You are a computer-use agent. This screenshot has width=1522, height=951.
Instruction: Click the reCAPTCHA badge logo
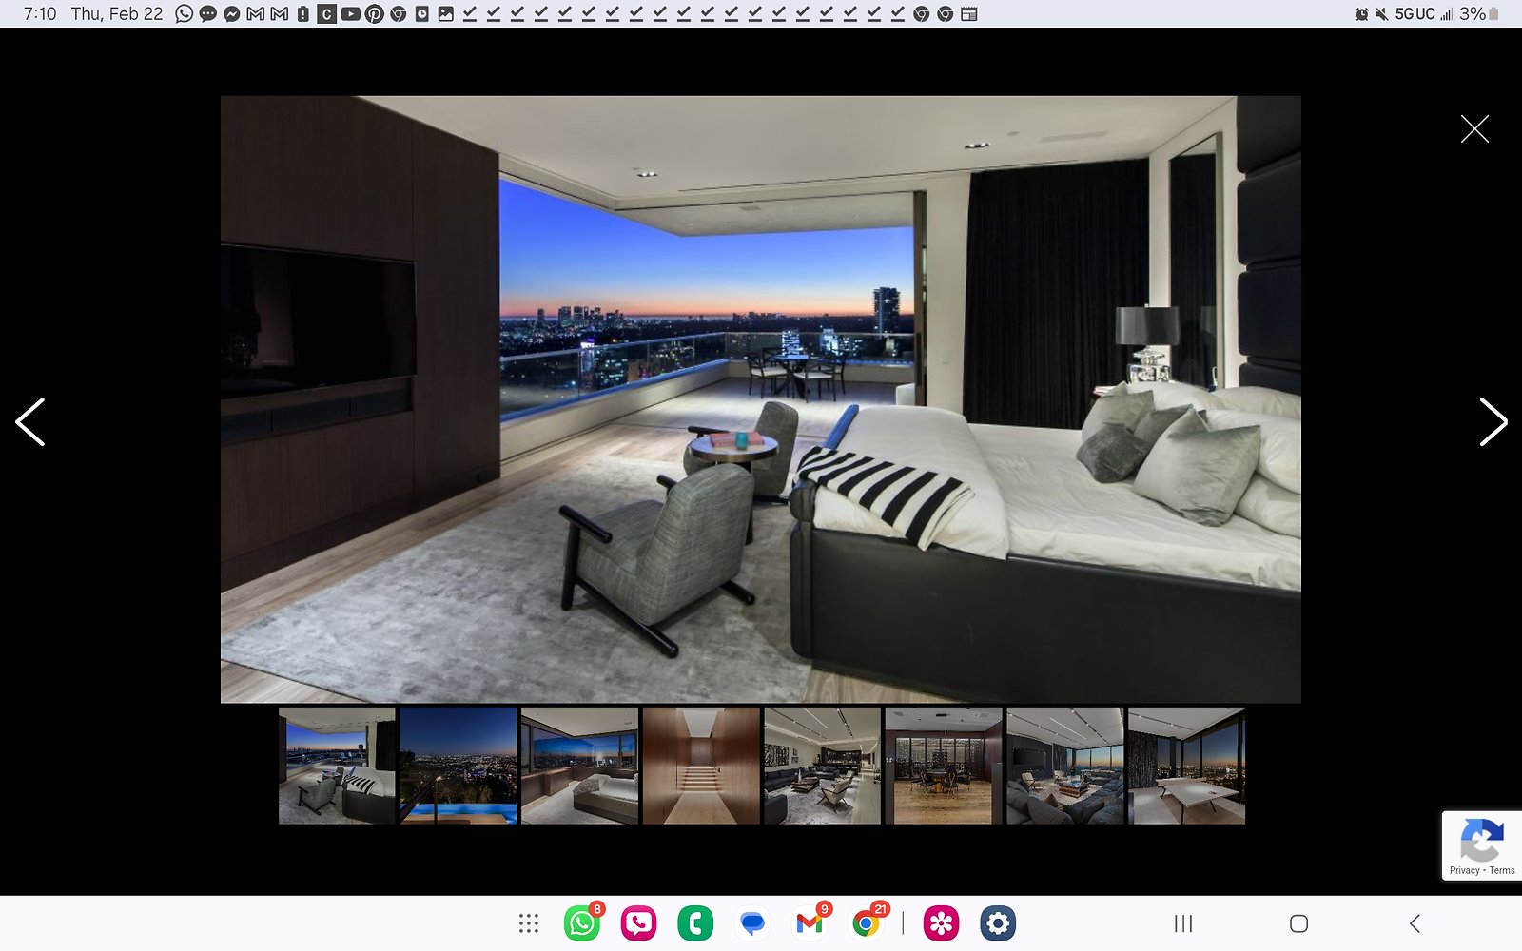1481,839
